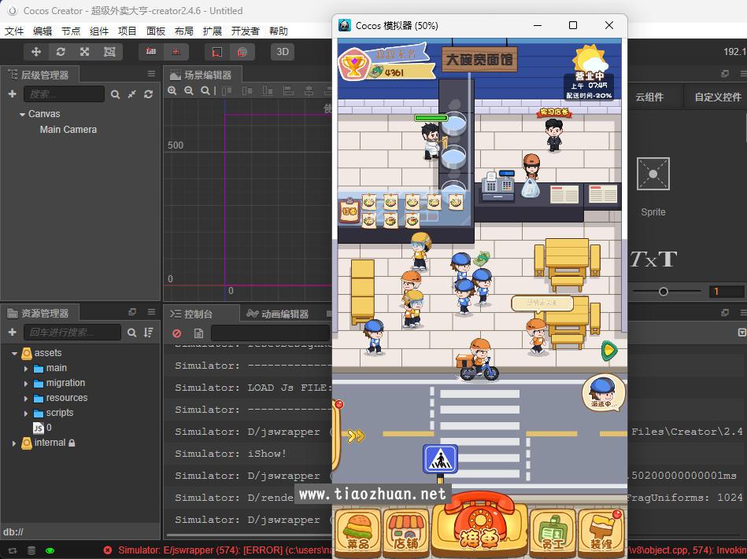Change asset sort order icon
The image size is (747, 559).
[x=149, y=333]
